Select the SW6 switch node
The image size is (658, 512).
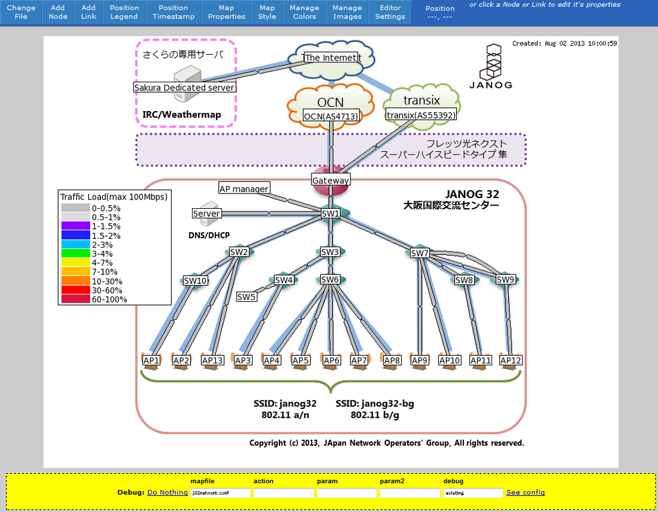[330, 279]
